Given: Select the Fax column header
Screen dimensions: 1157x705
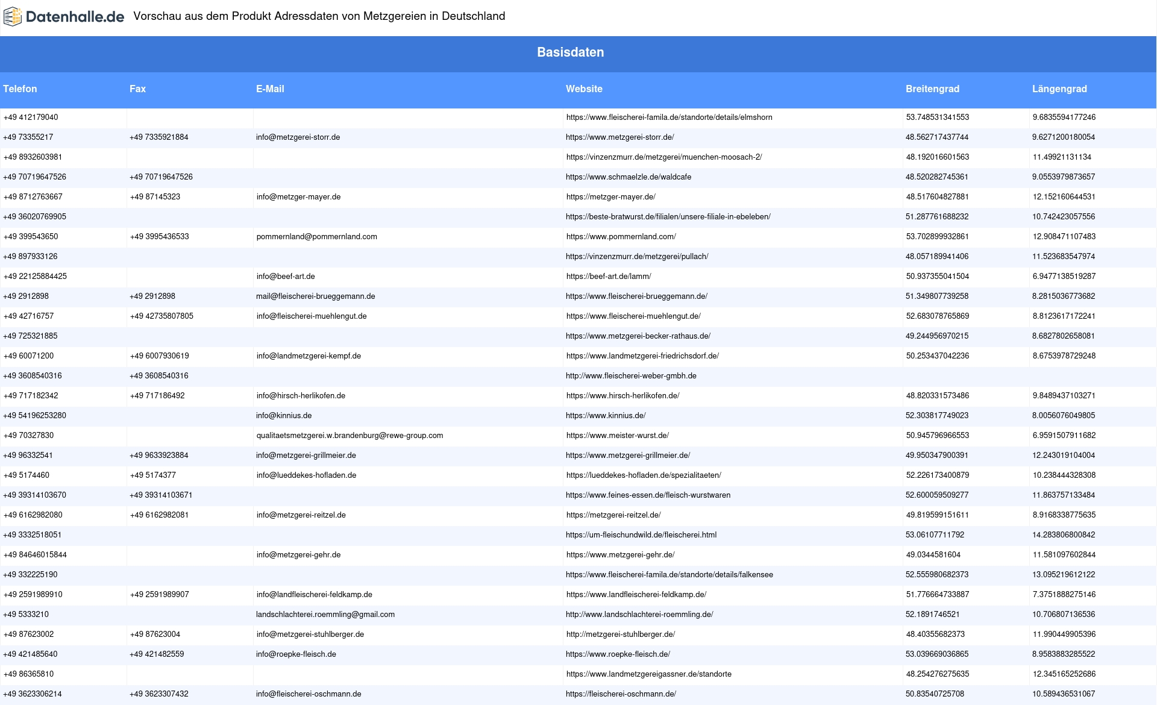Looking at the screenshot, I should 137,89.
